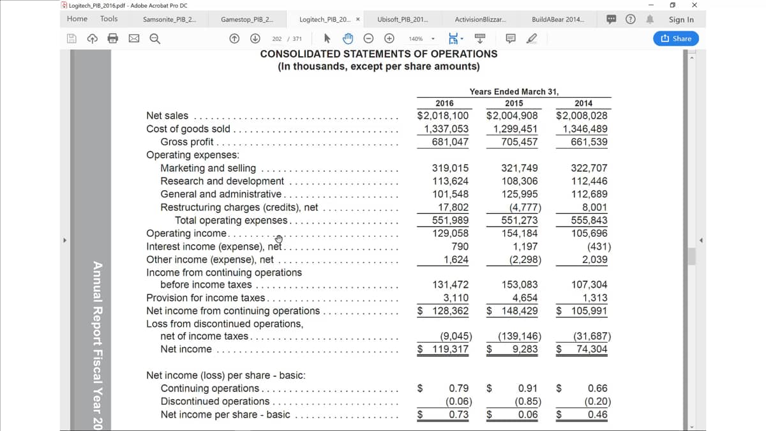766x431 pixels.
Task: Click the Research and development row label
Action: pyautogui.click(x=222, y=181)
